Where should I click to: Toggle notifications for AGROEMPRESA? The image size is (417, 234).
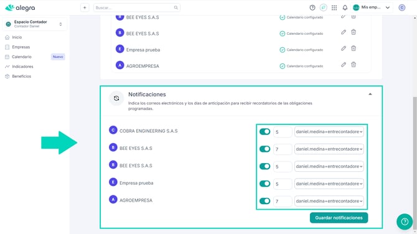click(x=265, y=201)
